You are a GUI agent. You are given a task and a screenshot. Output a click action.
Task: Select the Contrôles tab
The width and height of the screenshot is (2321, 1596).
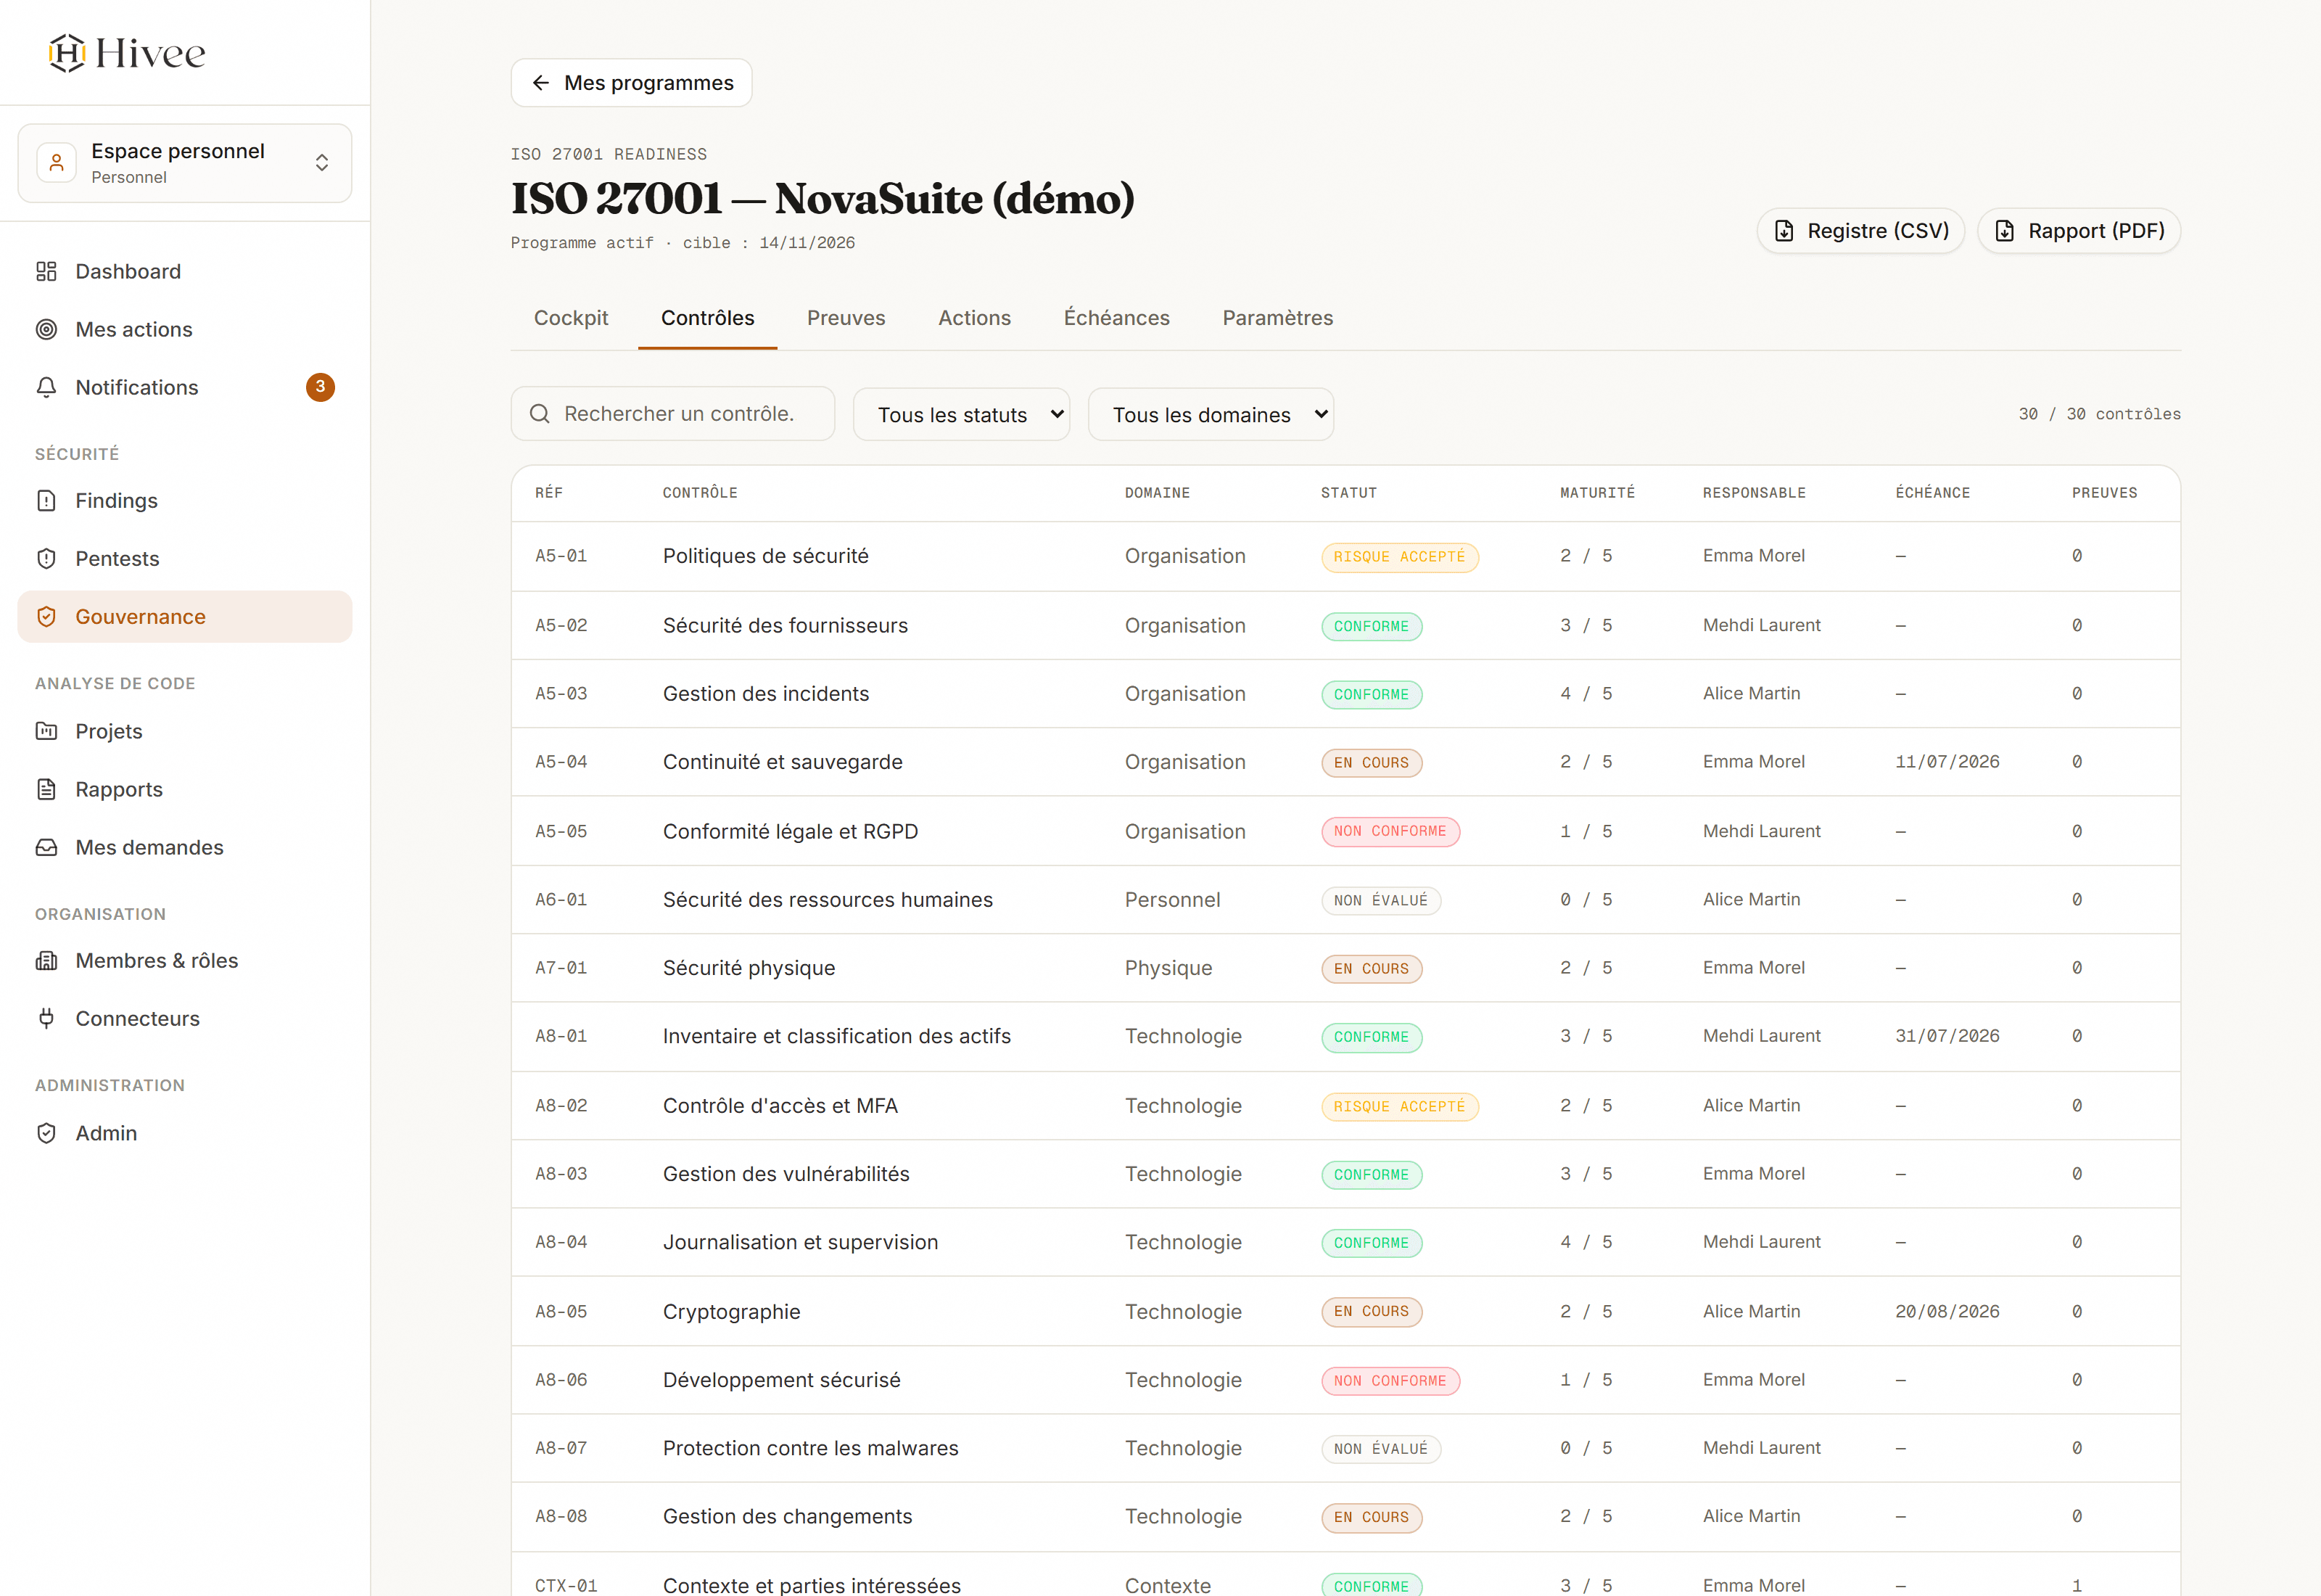708,318
